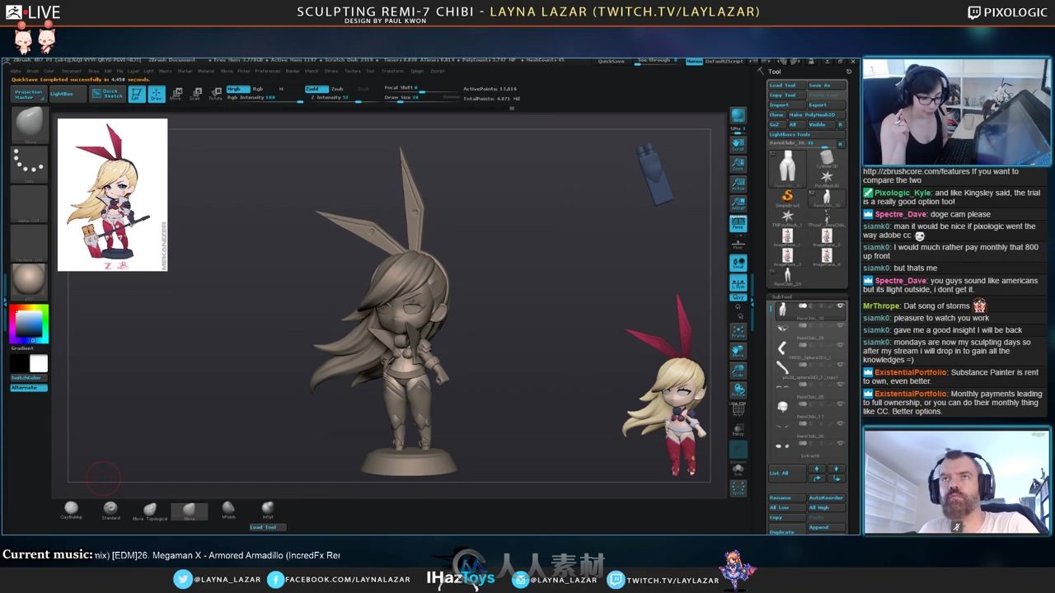This screenshot has height=593, width=1055.
Task: Toggle visibility eye of first RemiChibi_30 subtool
Action: click(841, 306)
